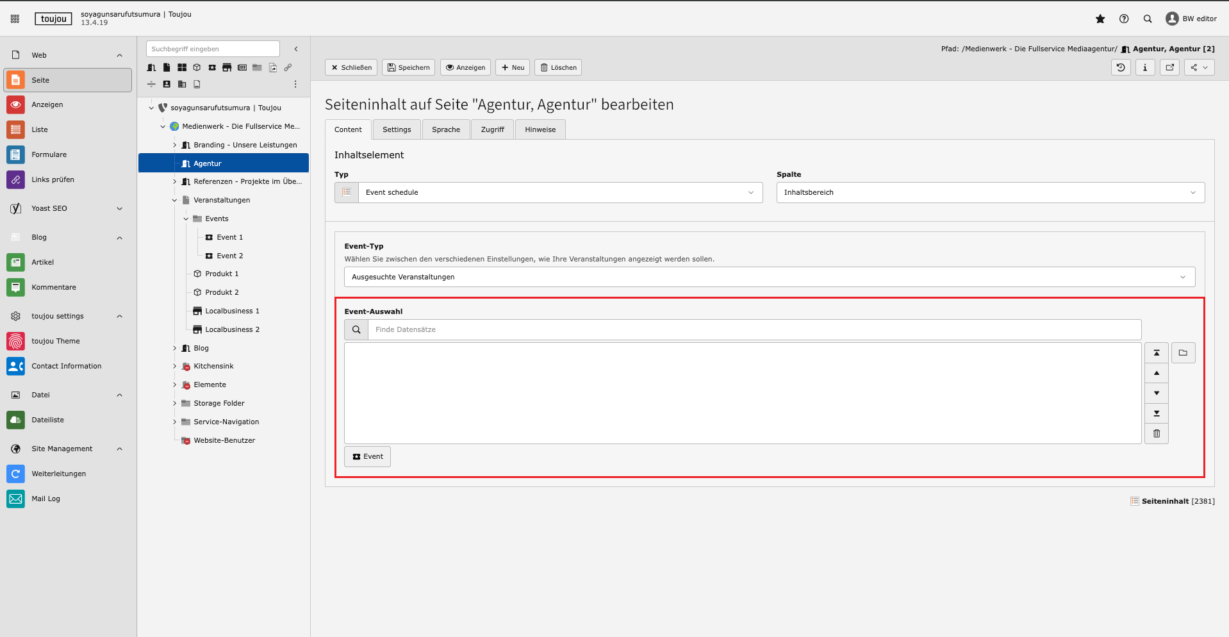Screen dimensions: 1229x637
Task: Click the bookmark star icon in top bar
Action: (x=1100, y=19)
